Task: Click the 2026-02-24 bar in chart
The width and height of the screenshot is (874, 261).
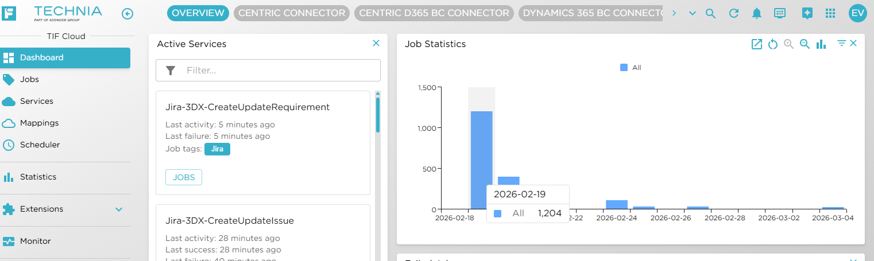Action: 617,205
